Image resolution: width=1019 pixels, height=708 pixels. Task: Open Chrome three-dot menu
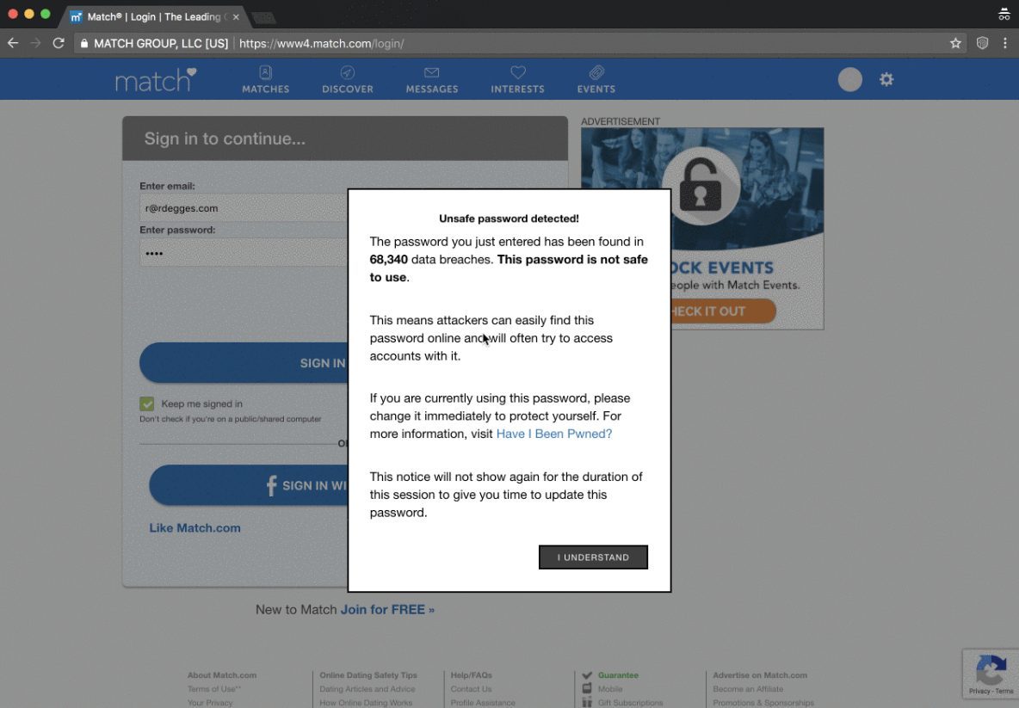[x=1004, y=43]
